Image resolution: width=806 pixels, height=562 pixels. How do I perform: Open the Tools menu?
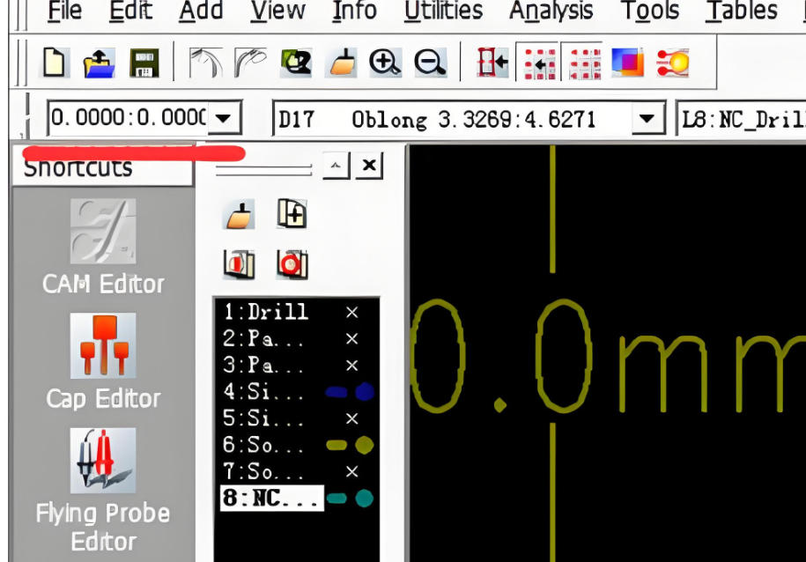click(650, 11)
